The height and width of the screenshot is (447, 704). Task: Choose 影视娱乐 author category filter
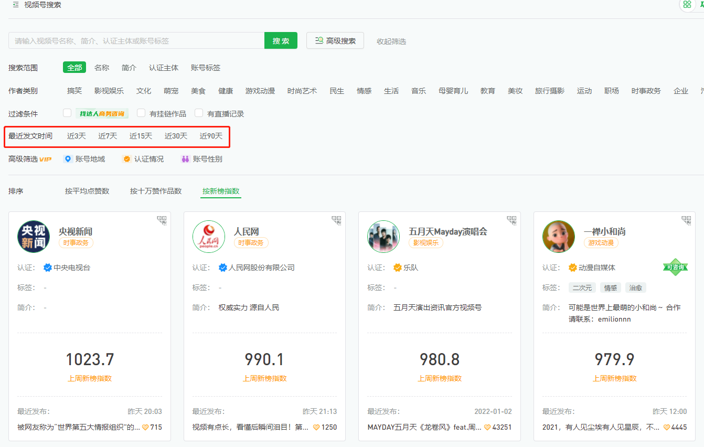click(x=109, y=91)
